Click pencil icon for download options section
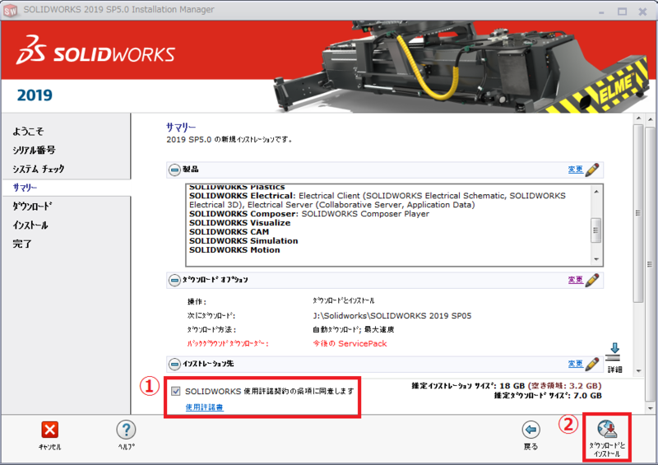Viewport: 658px width, 465px height. click(x=592, y=280)
